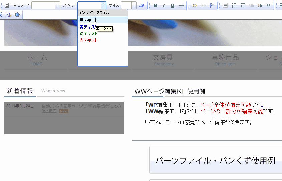Click the replace text icon

9,15
